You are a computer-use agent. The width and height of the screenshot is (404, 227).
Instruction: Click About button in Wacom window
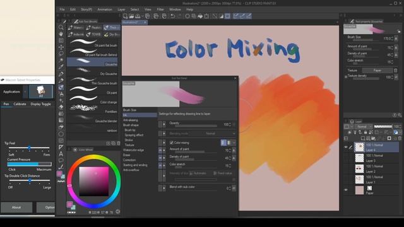coord(16,207)
